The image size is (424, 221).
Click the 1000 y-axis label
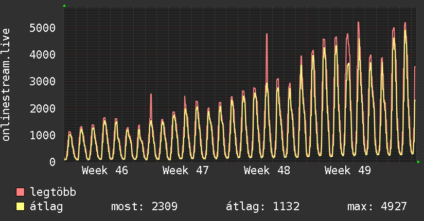pos(42,135)
